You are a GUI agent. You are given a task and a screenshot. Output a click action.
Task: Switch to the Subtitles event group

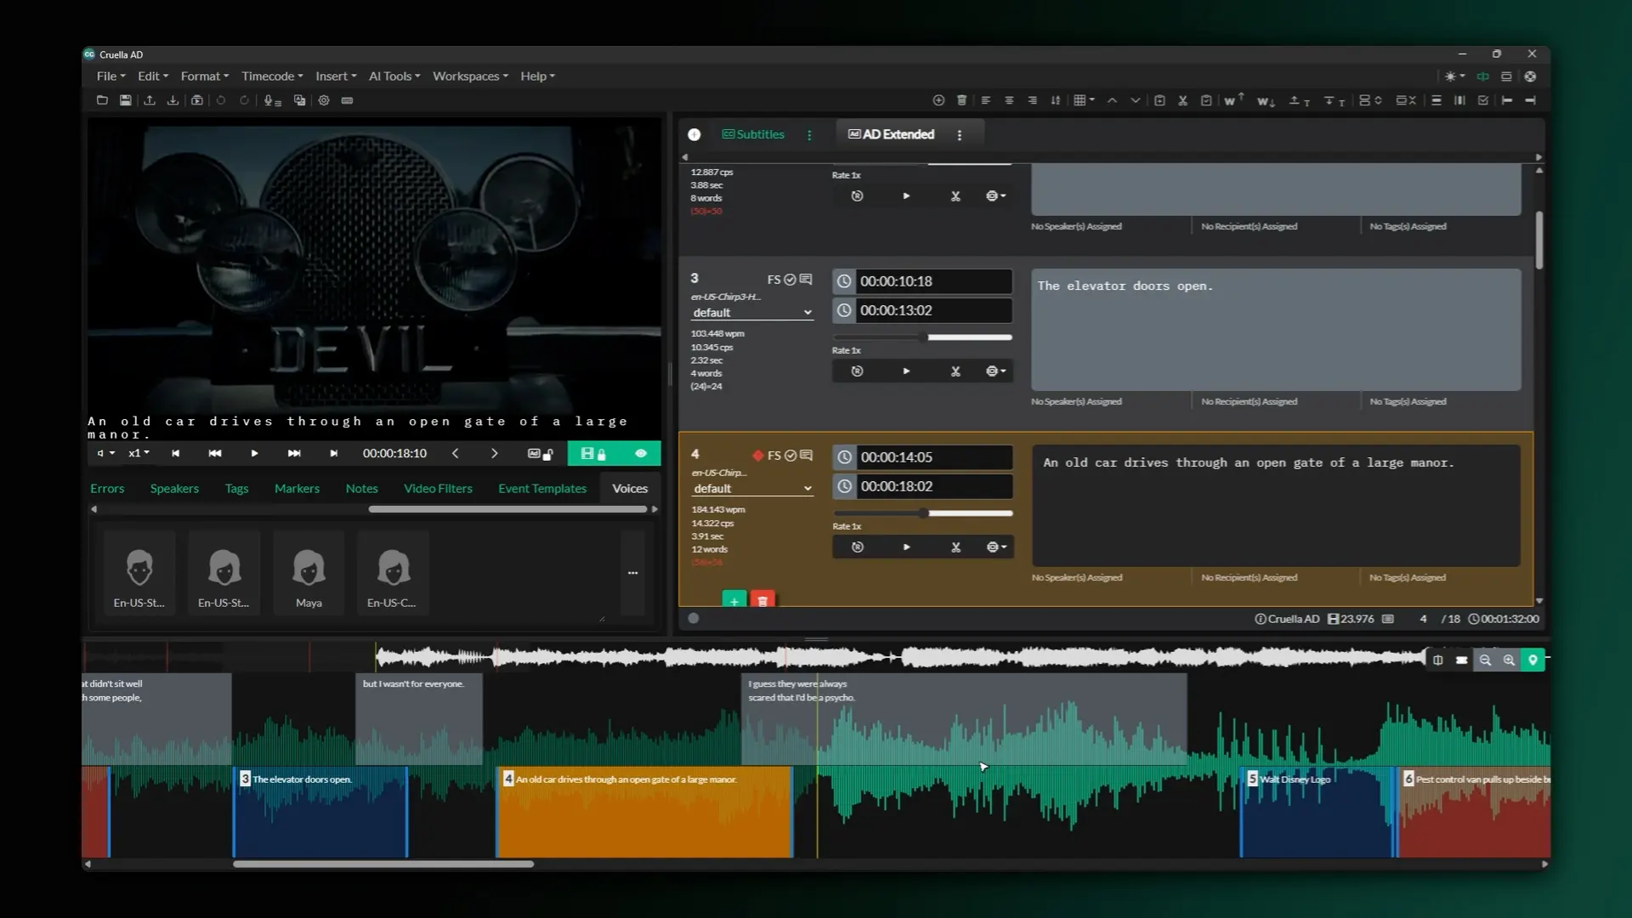point(753,134)
